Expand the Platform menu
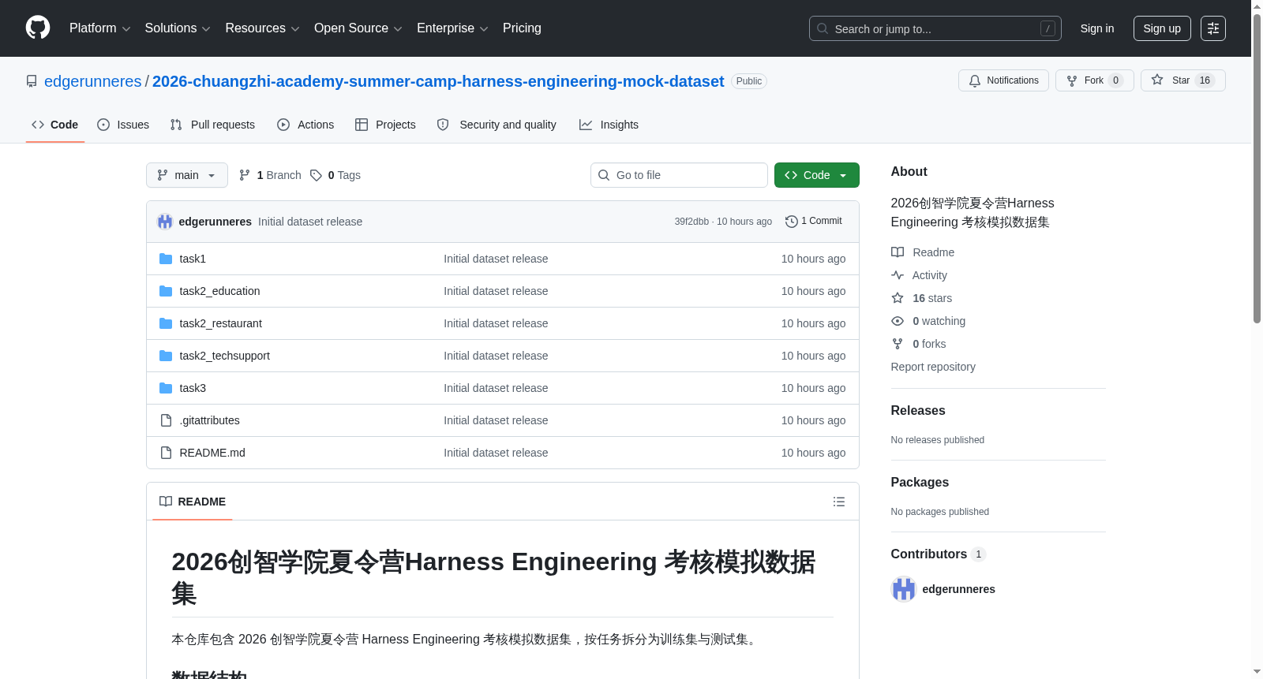This screenshot has height=679, width=1263. point(100,28)
